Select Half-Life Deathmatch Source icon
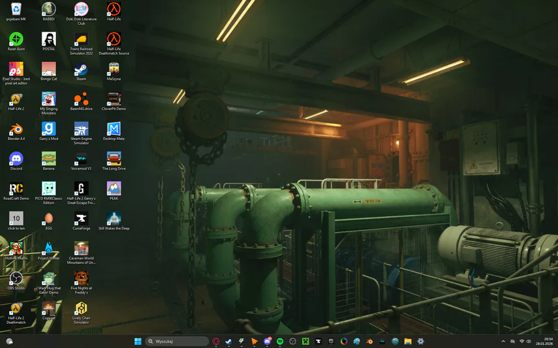The height and width of the screenshot is (348, 558). tap(114, 44)
